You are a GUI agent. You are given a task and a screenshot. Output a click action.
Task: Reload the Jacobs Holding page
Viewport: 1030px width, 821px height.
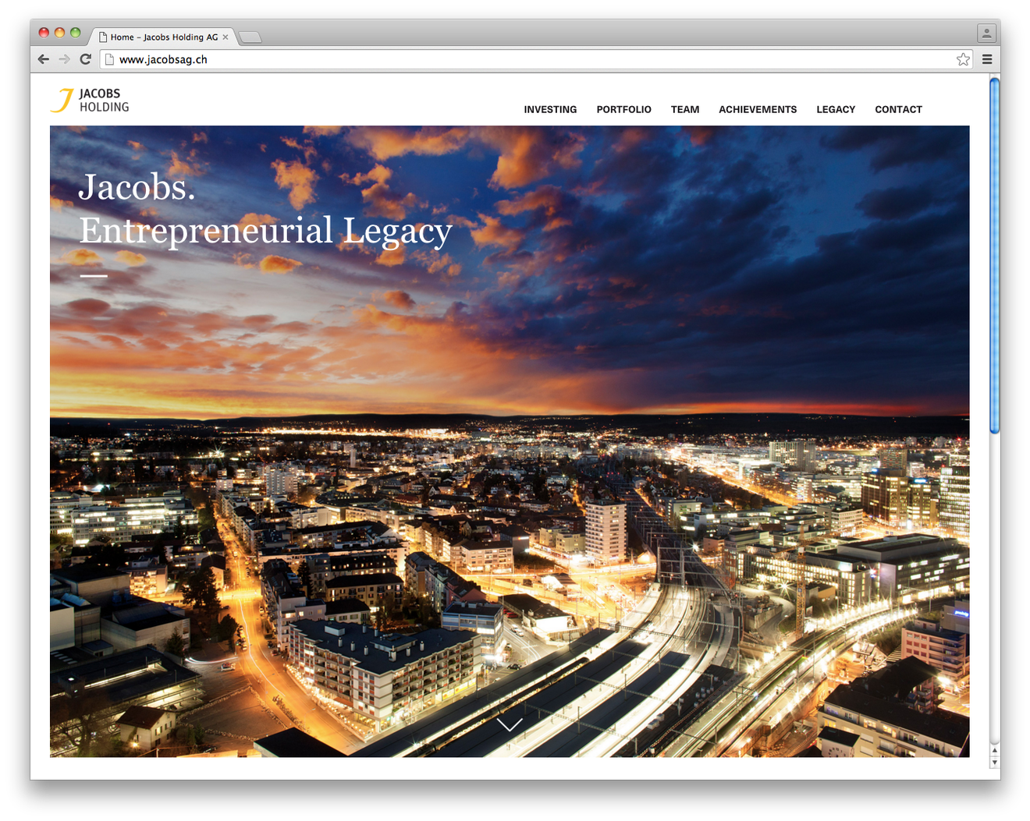point(86,59)
